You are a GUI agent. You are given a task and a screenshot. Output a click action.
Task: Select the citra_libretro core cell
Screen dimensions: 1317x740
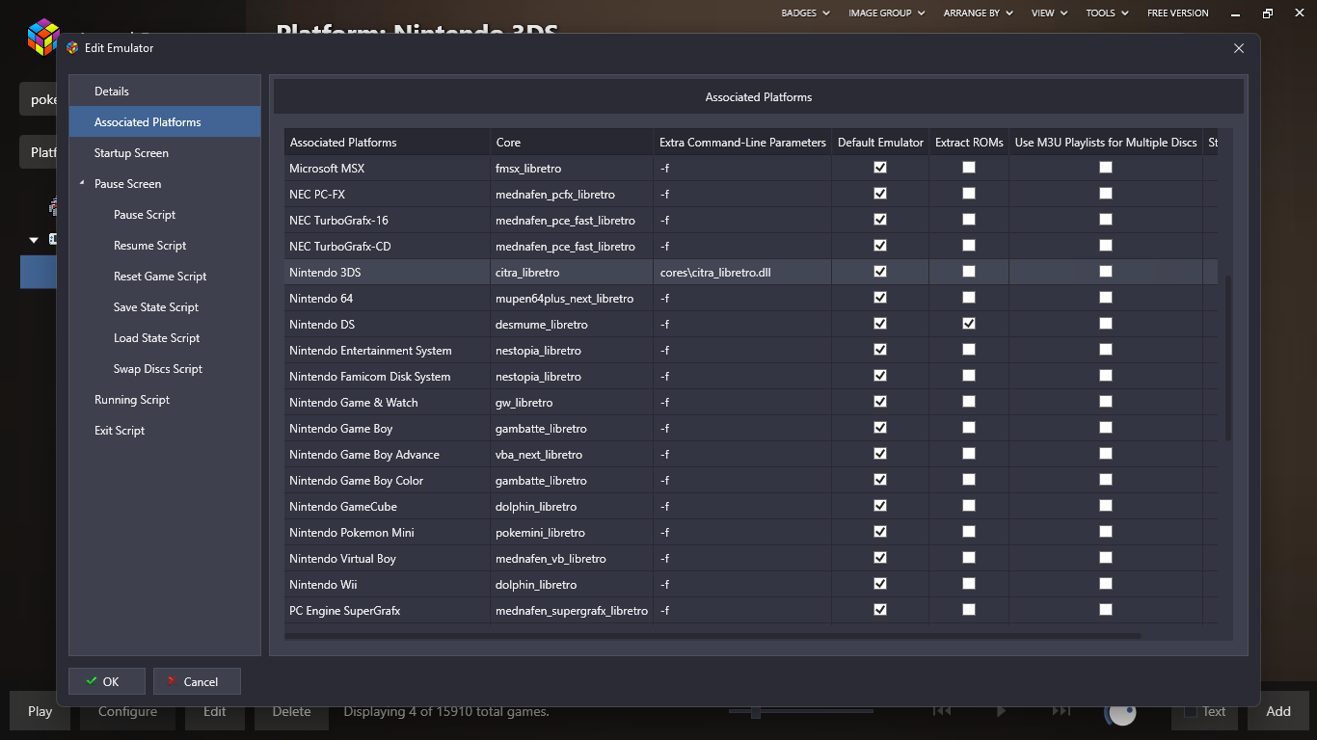572,272
